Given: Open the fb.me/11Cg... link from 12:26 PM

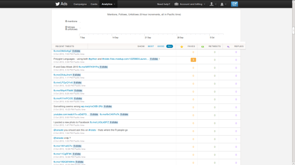Looking at the screenshot, I should click(x=63, y=154).
